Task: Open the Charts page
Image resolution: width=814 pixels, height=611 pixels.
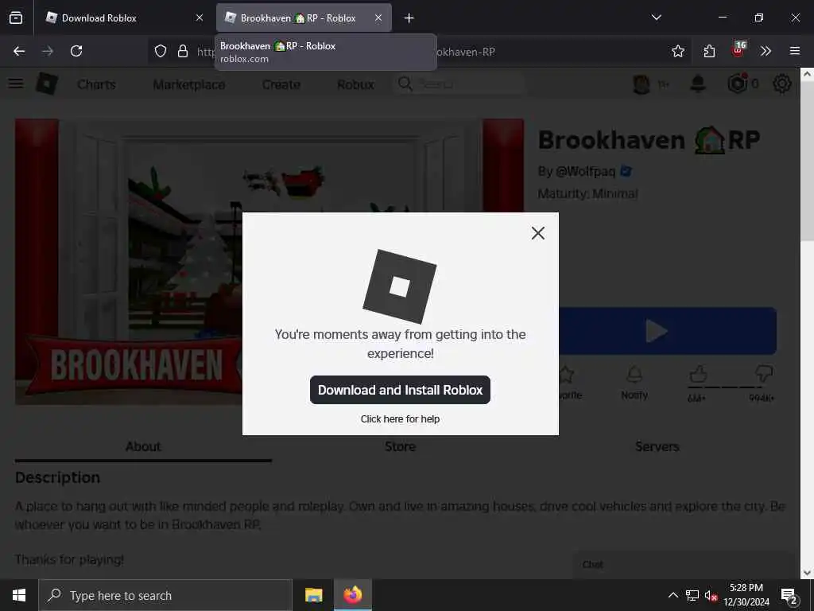Action: 96,84
